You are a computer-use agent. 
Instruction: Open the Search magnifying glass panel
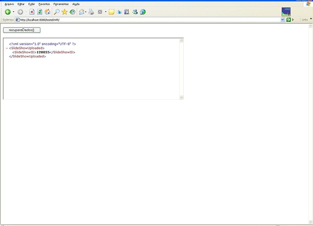point(57,12)
